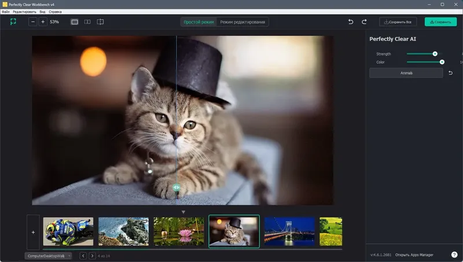Click Открыть Apps Manager link
This screenshot has width=463, height=262.
tap(414, 255)
